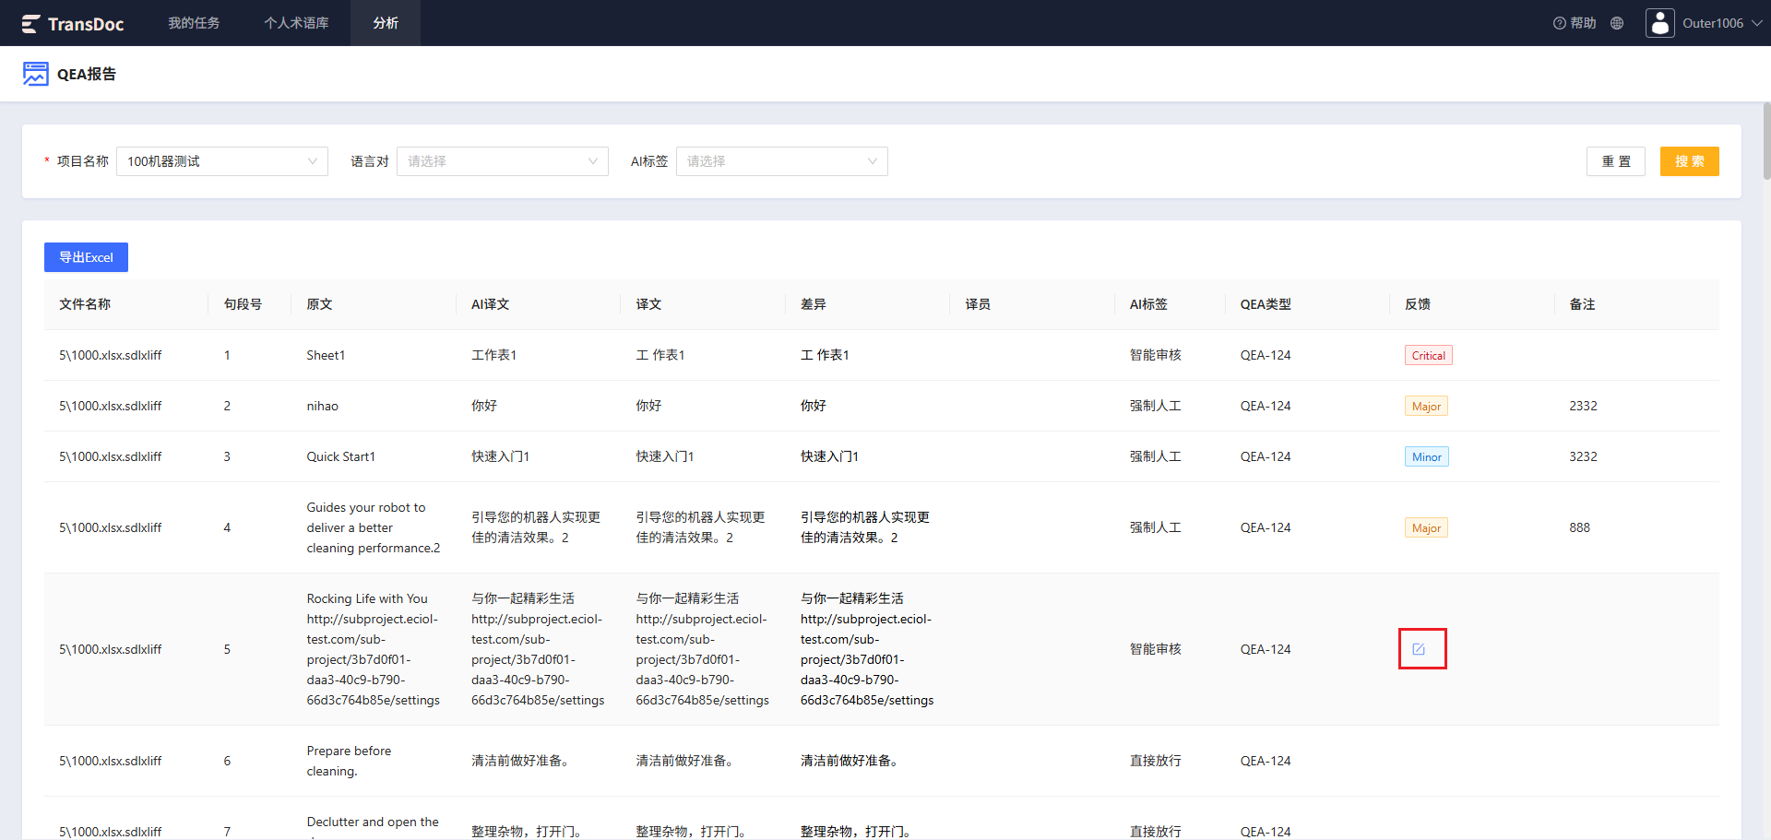Click the QEA报告 page icon

click(36, 74)
